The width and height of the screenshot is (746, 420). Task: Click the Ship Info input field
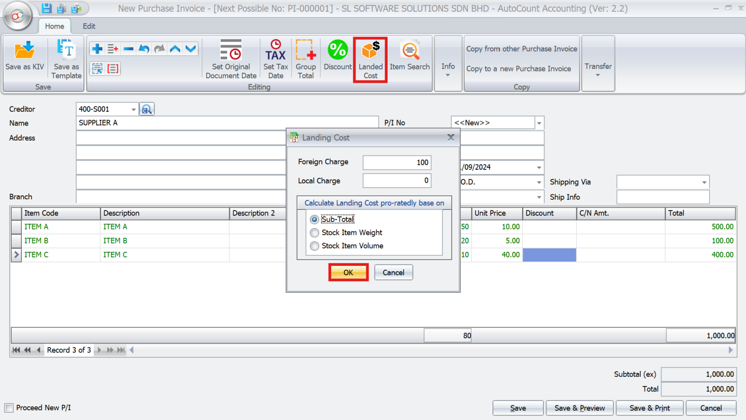[x=663, y=197]
